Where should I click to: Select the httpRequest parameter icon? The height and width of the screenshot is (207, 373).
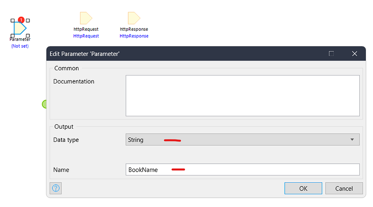tap(86, 18)
